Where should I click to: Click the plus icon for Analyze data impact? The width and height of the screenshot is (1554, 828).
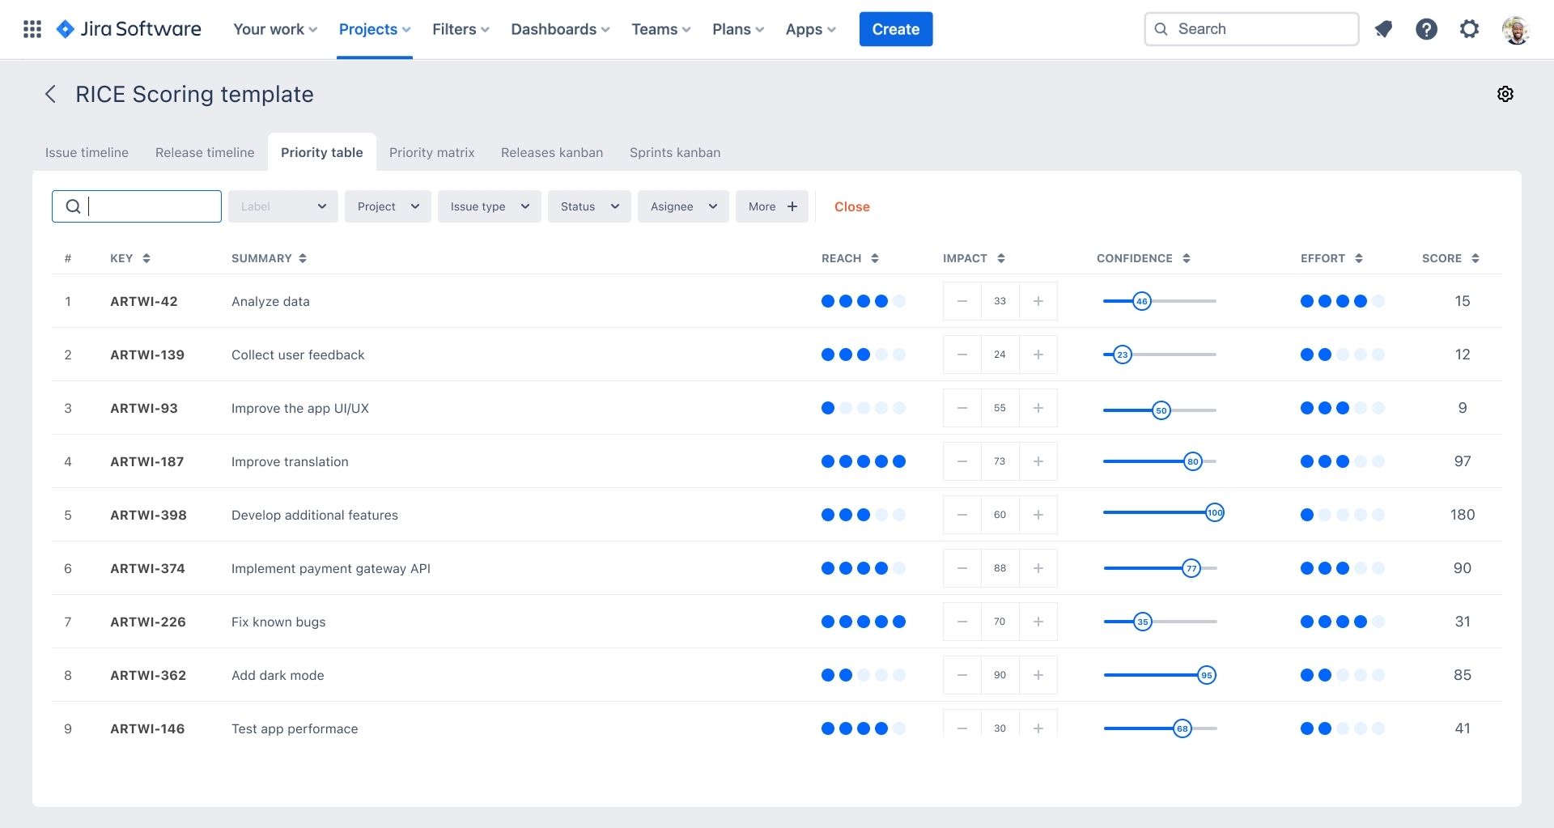pyautogui.click(x=1038, y=301)
